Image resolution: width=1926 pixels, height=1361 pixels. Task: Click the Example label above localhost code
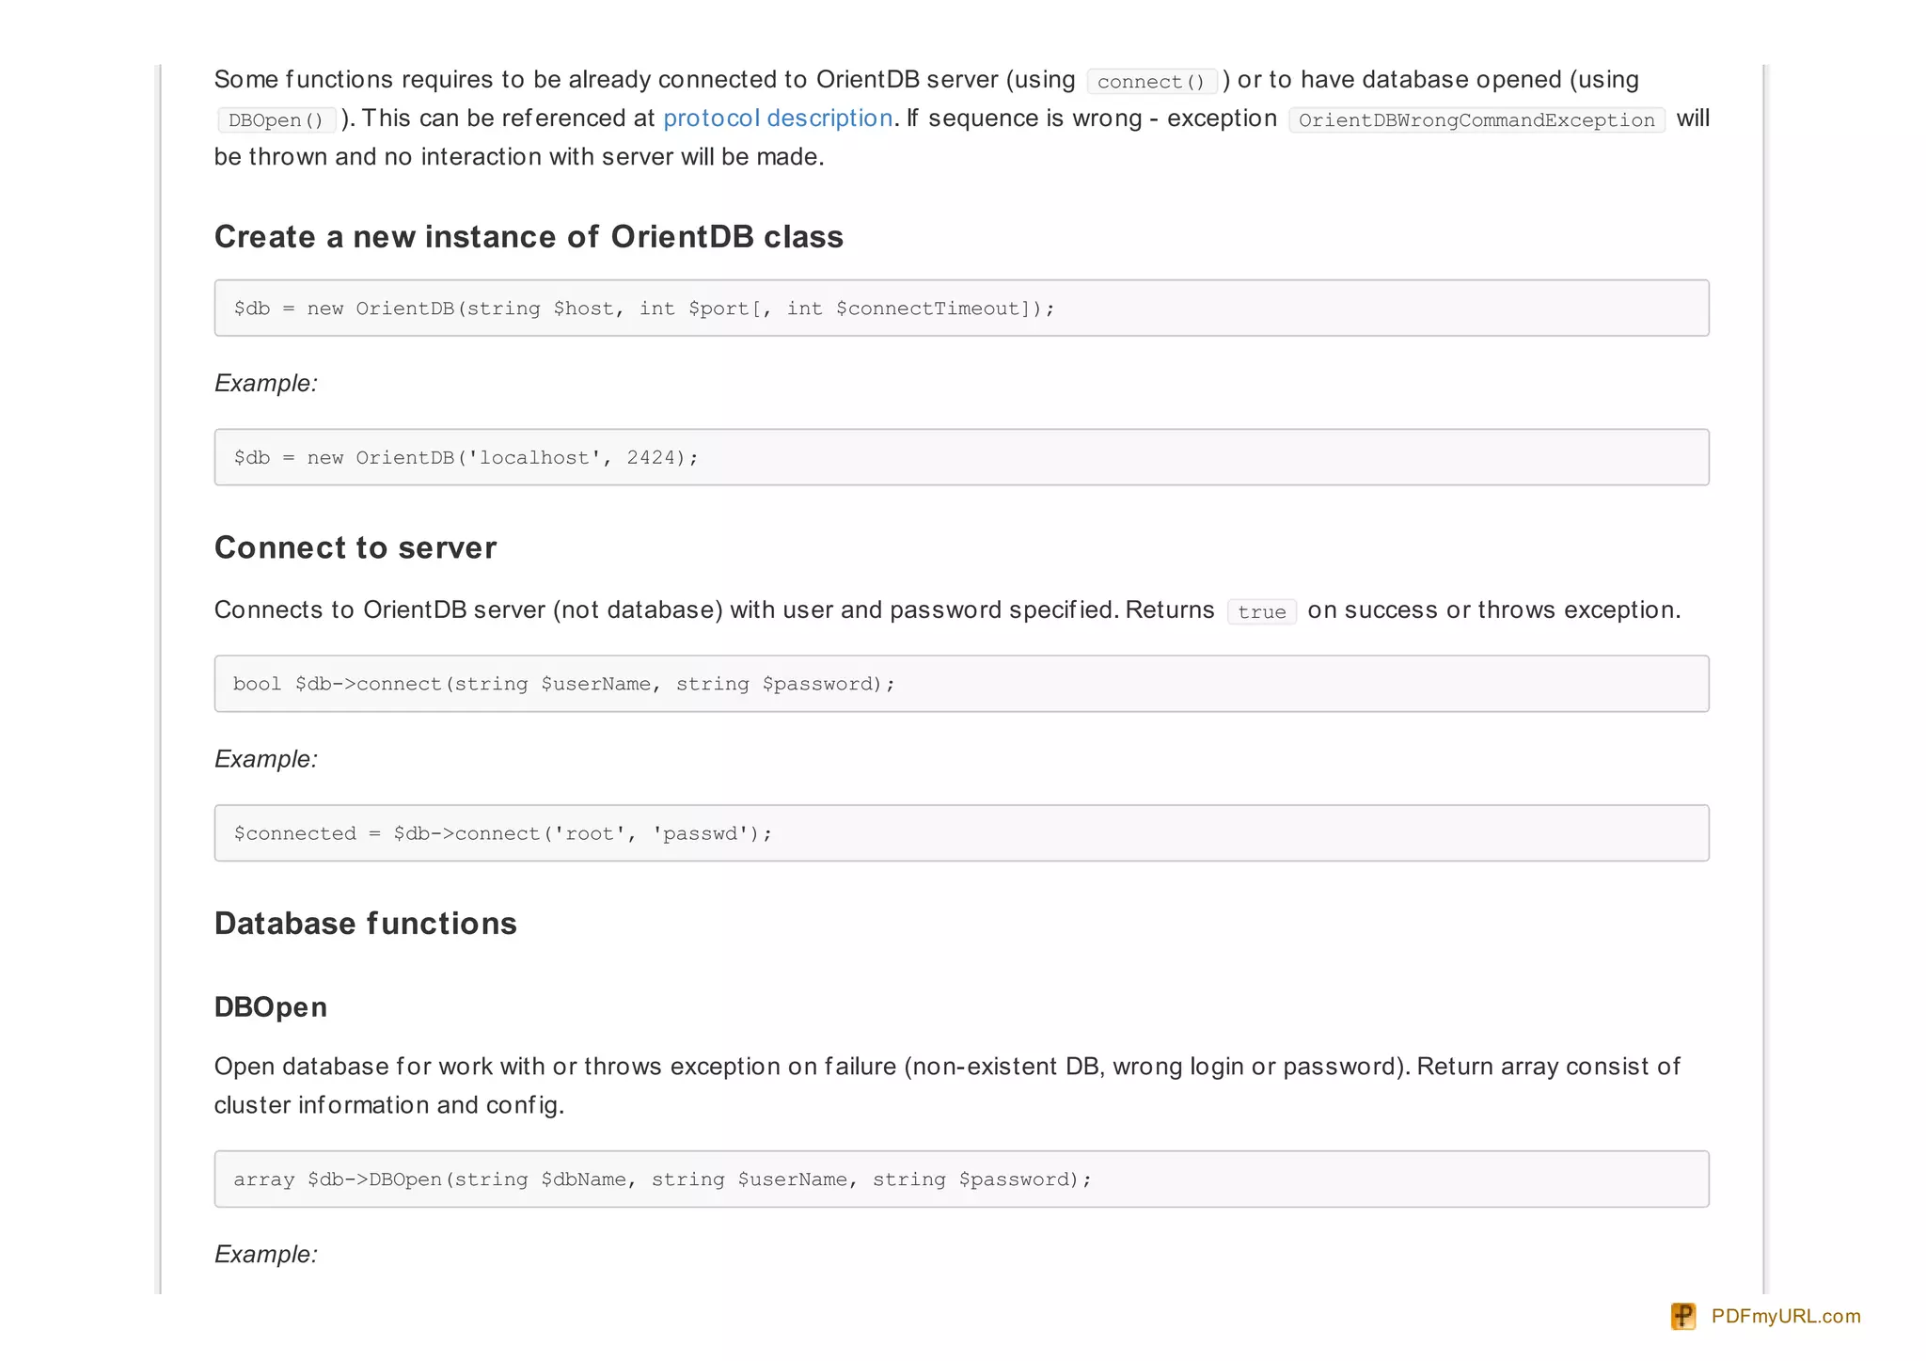point(266,384)
